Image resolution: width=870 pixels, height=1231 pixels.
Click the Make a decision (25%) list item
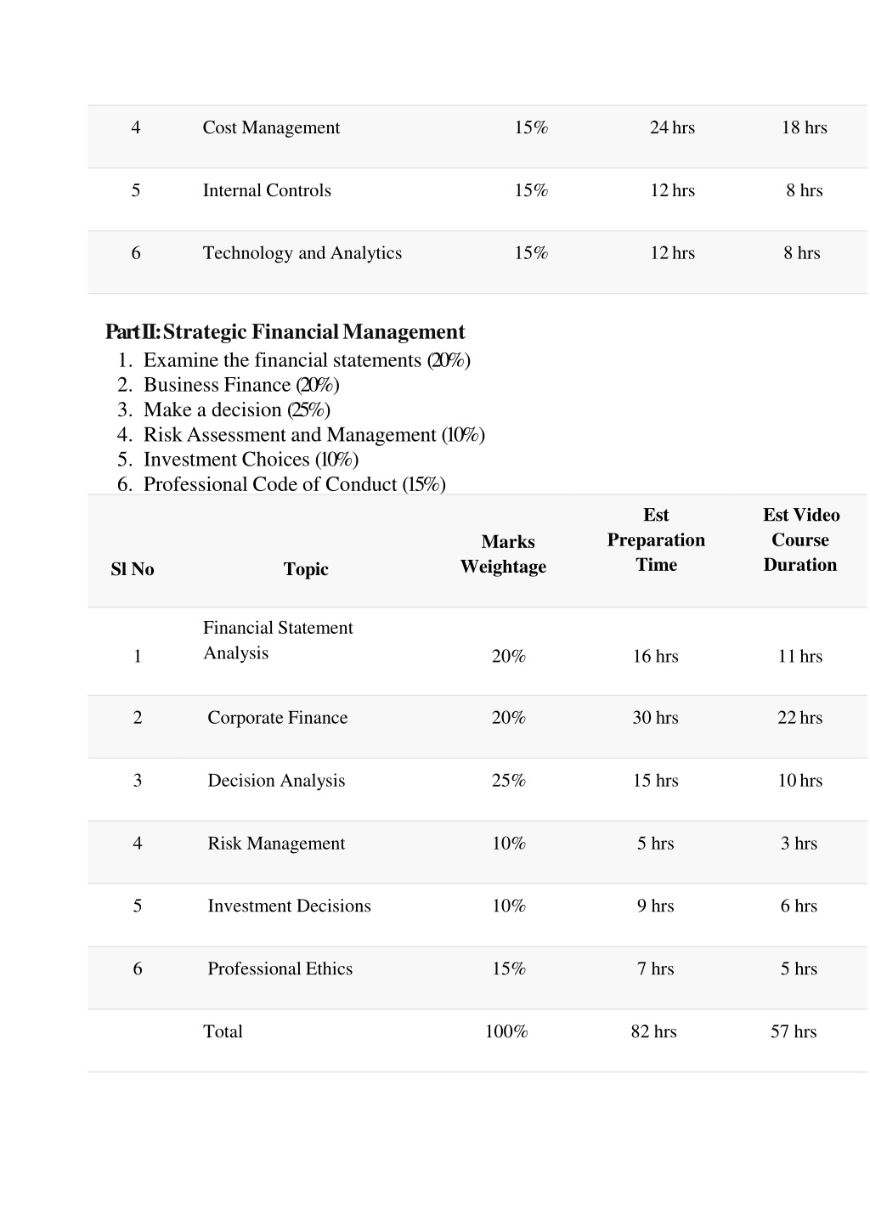(x=237, y=409)
